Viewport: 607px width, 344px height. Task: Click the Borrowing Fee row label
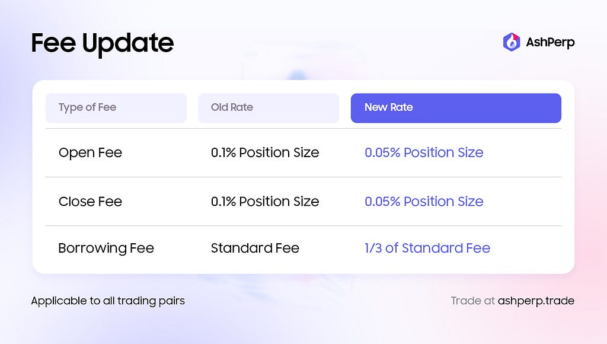(106, 249)
